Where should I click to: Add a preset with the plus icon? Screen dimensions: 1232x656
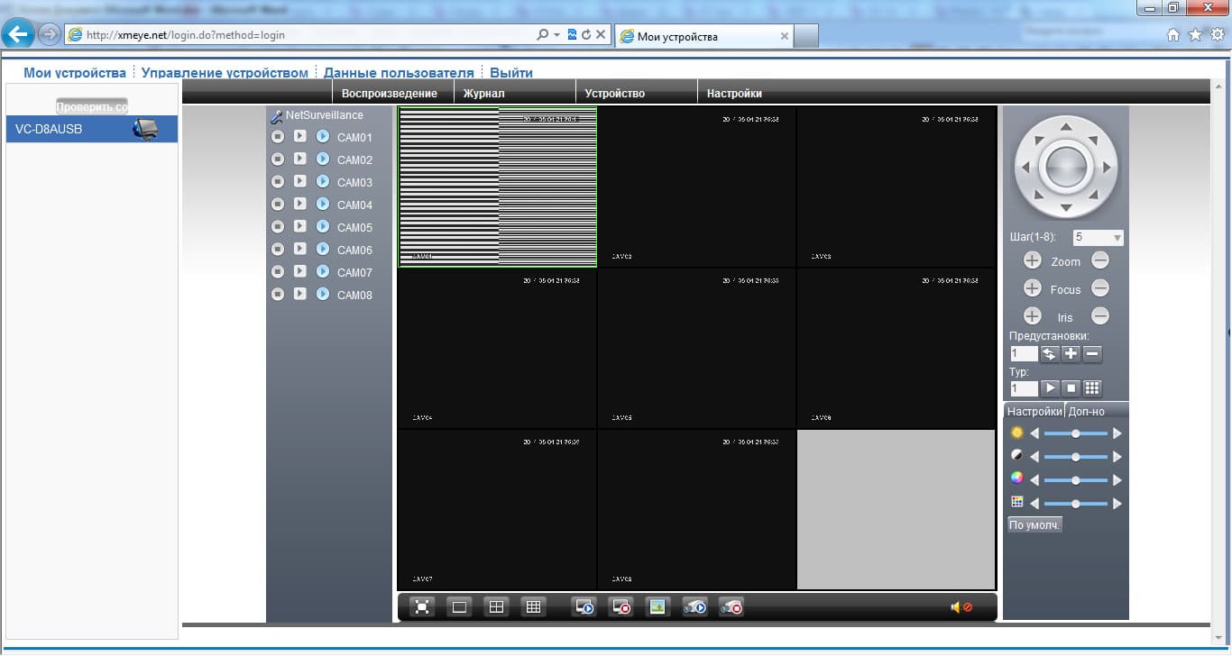(x=1071, y=354)
